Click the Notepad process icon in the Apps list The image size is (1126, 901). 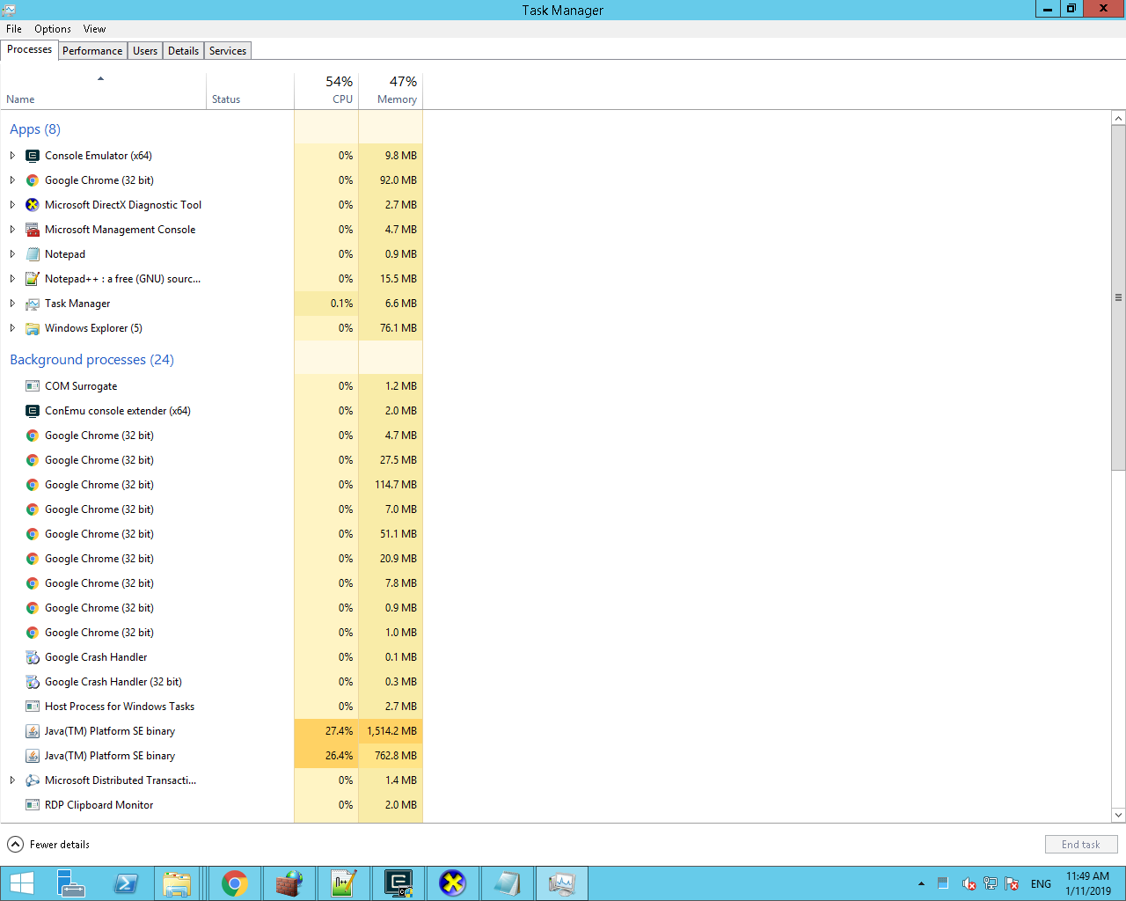point(33,254)
